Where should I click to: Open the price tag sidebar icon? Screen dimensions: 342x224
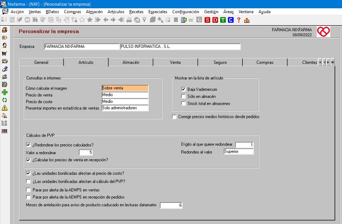coord(4,37)
